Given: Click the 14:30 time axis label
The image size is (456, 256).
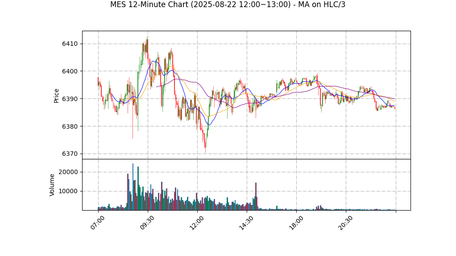Looking at the screenshot, I should pos(246,223).
